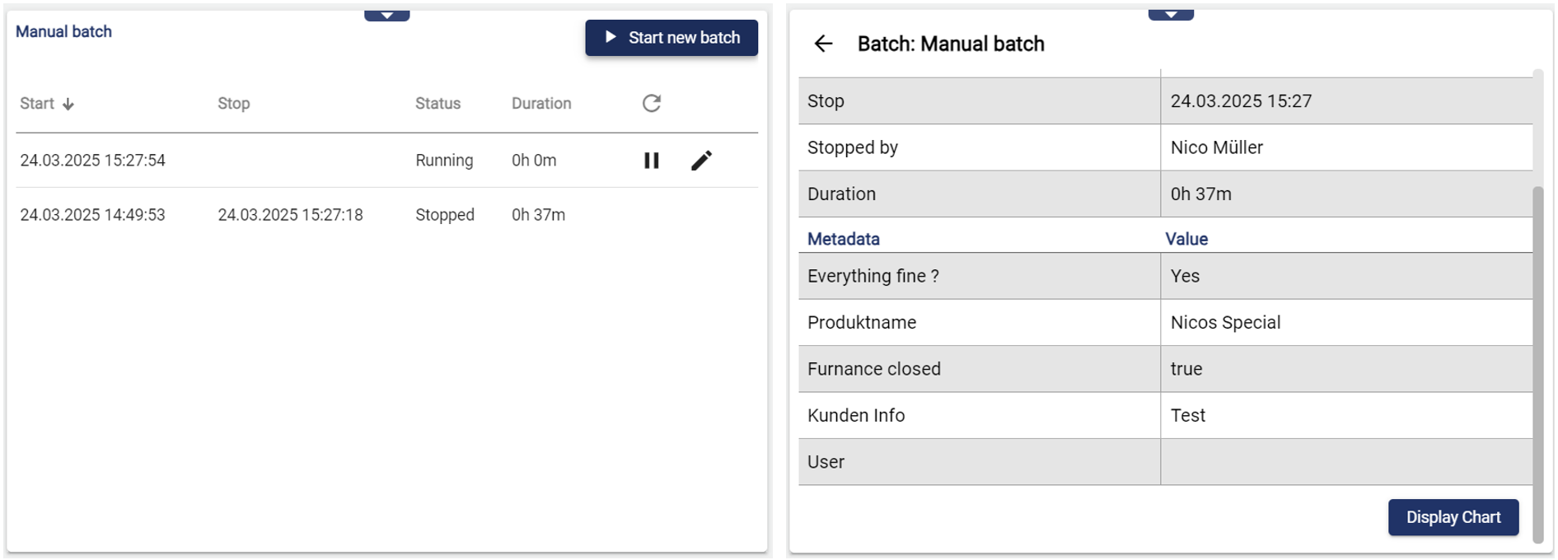1558x560 pixels.
Task: Click the Display Chart button
Action: [x=1453, y=517]
